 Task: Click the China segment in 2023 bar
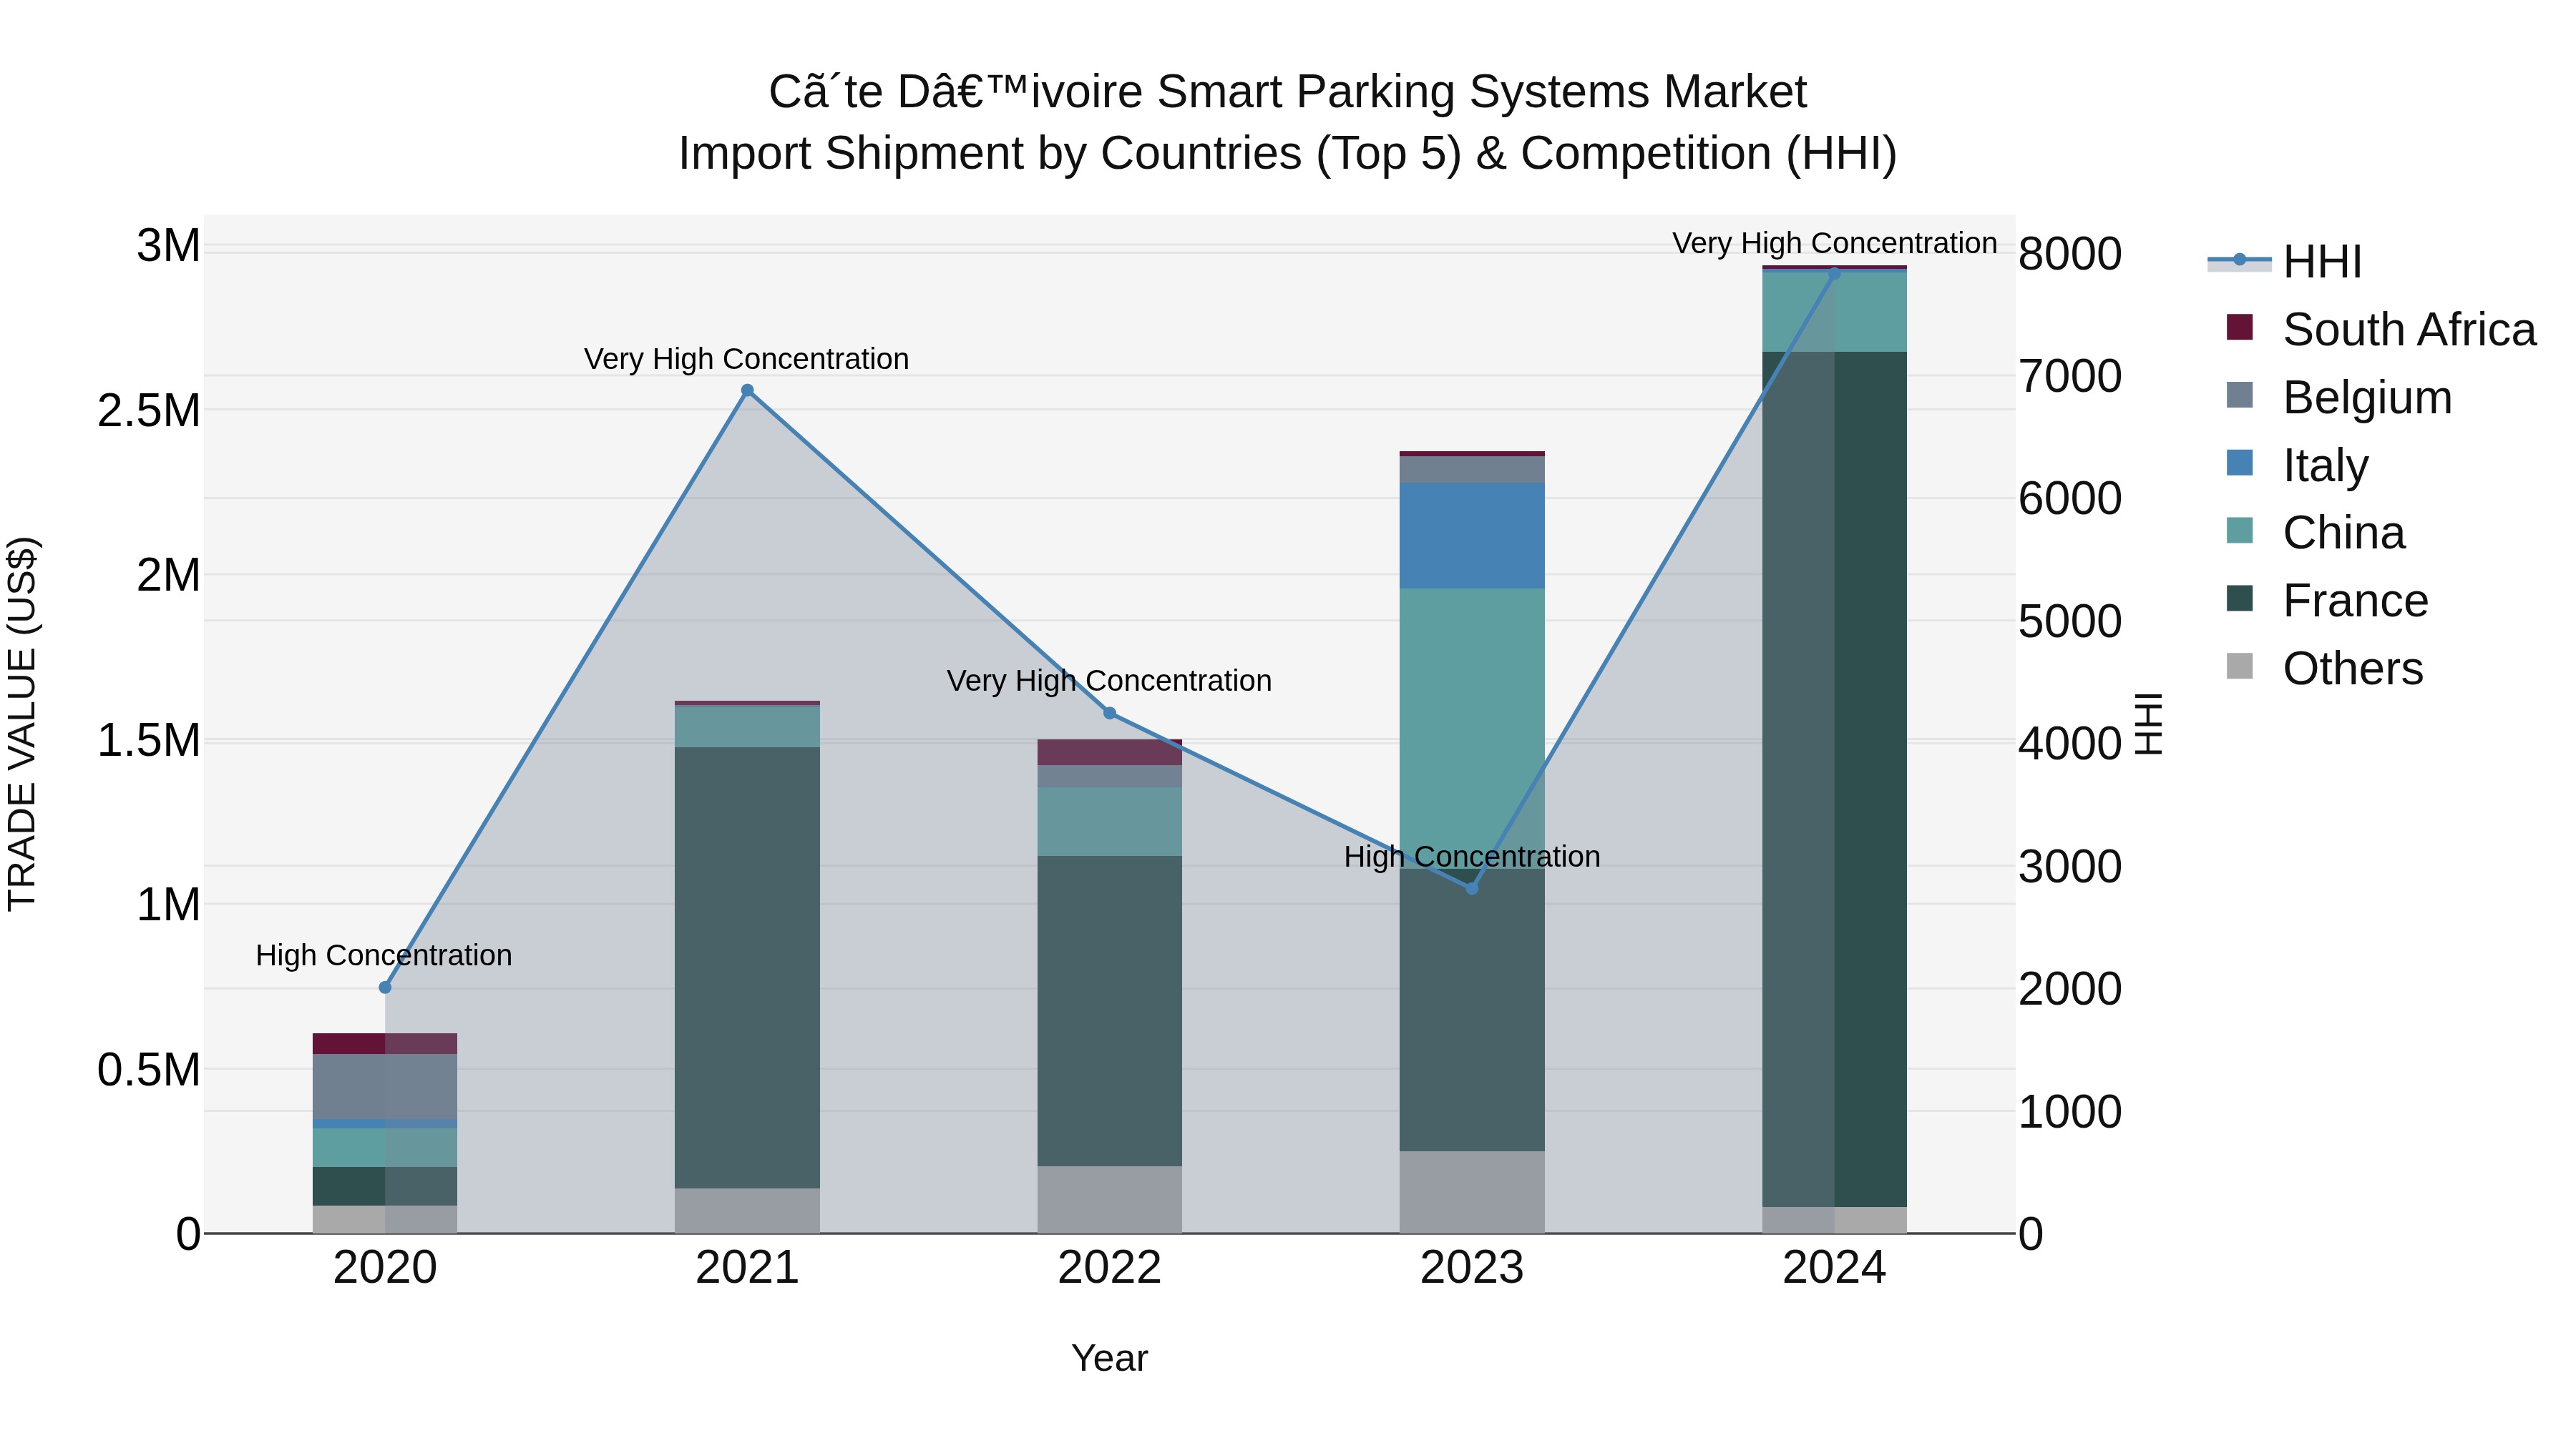coord(1472,729)
